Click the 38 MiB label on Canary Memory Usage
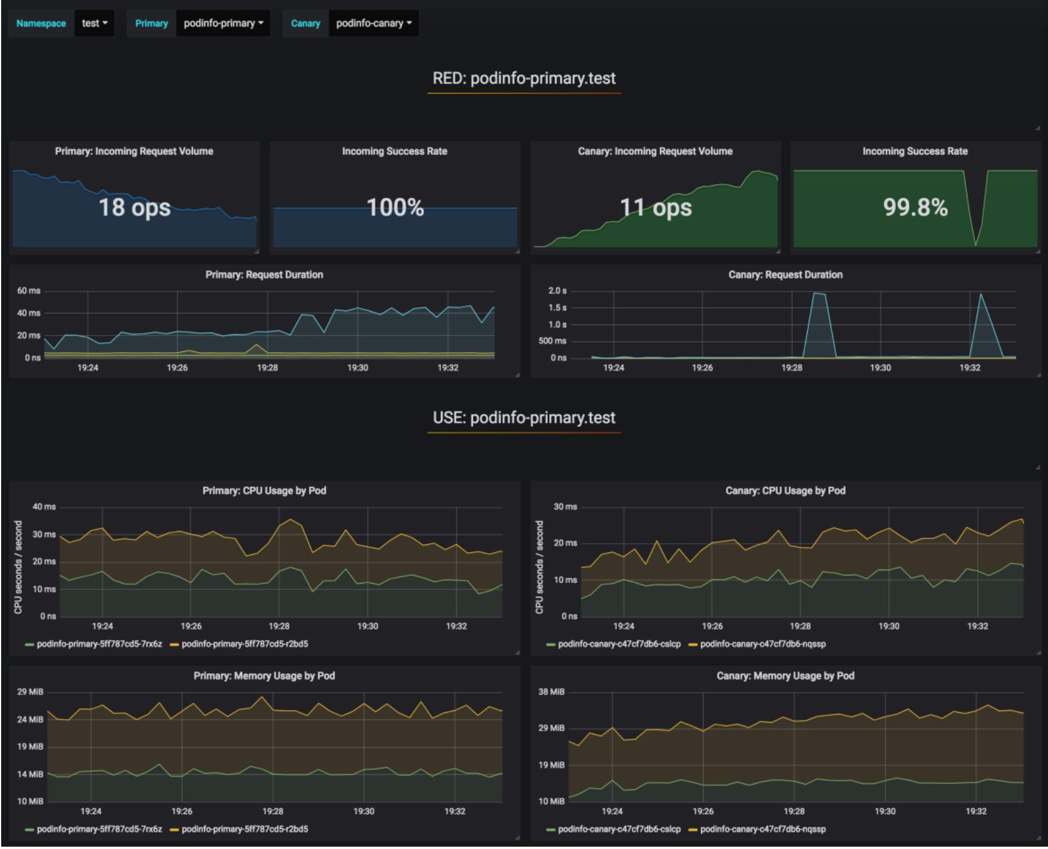Screen dimensions: 1048x849 551,692
